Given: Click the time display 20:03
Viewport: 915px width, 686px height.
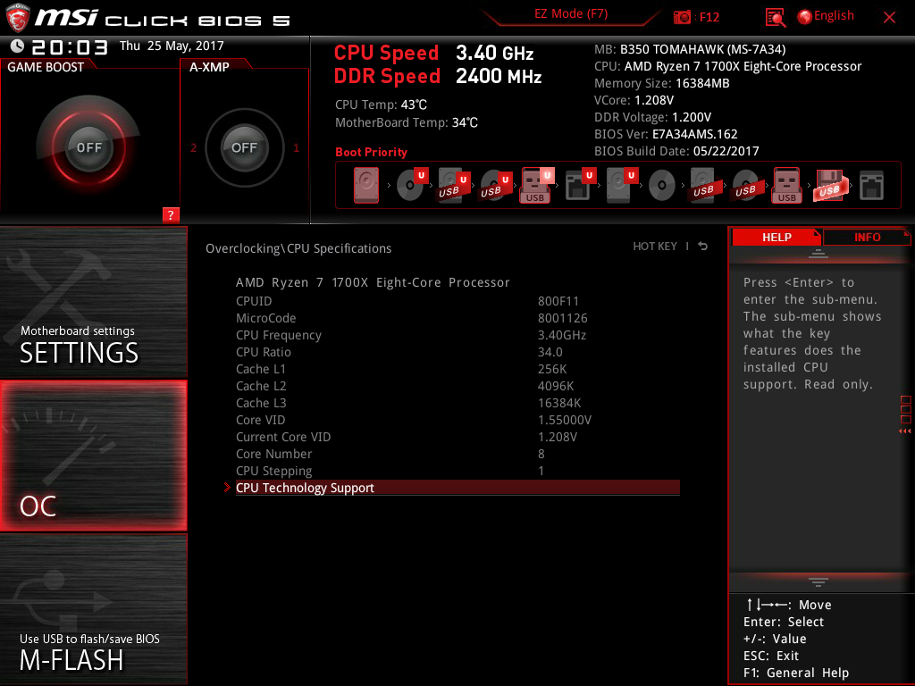Looking at the screenshot, I should point(70,46).
